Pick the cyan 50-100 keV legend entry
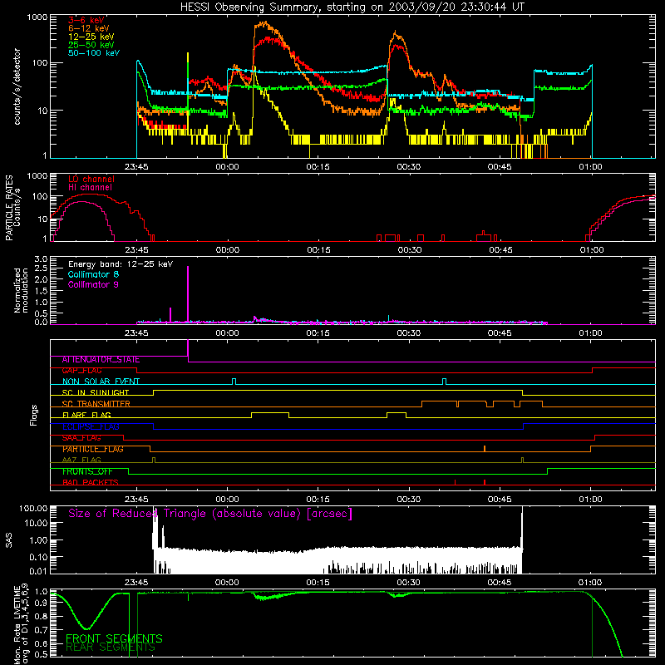This screenshot has width=665, height=665. click(x=94, y=53)
